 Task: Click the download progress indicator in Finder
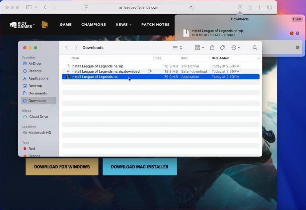tap(149, 71)
